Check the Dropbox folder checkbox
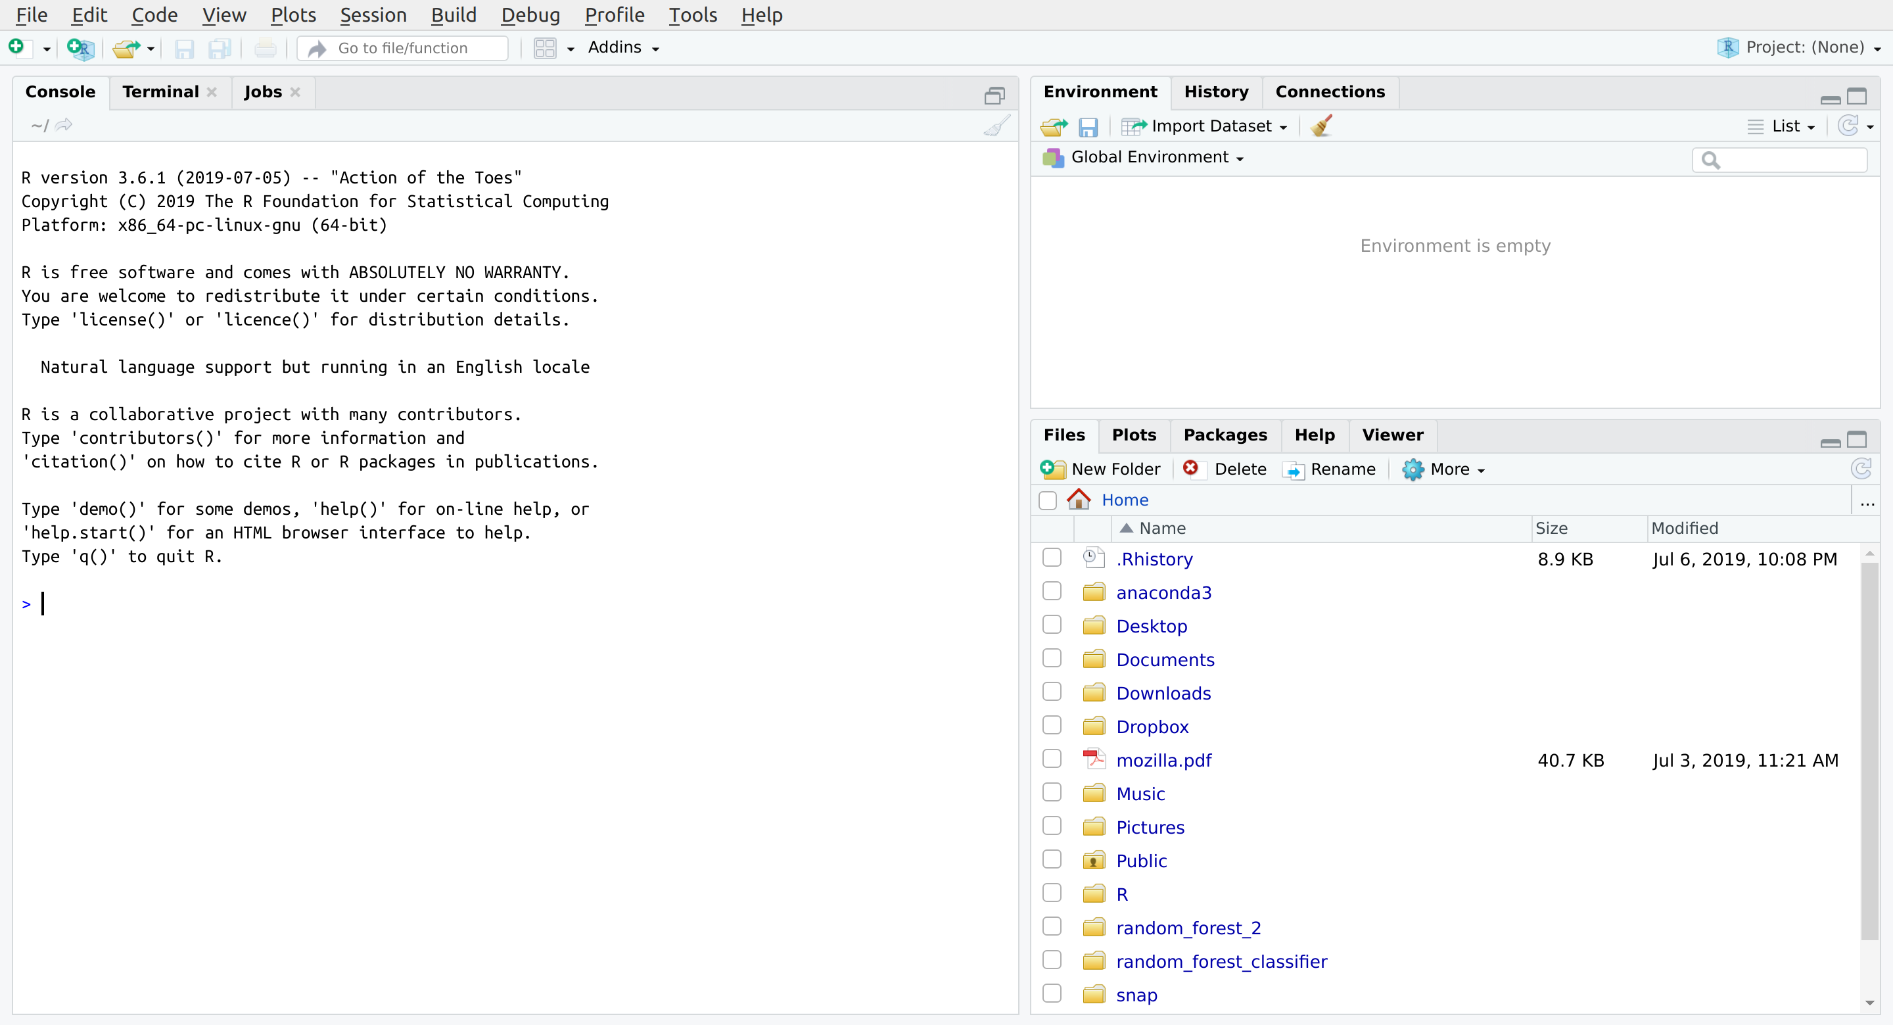This screenshot has height=1025, width=1893. (1052, 725)
